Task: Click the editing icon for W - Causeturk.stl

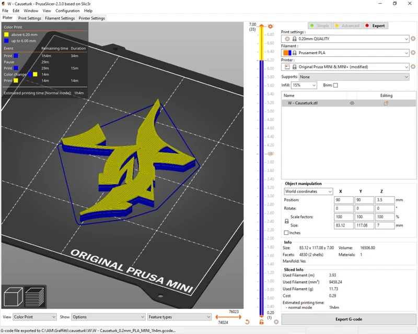Action: (386, 103)
